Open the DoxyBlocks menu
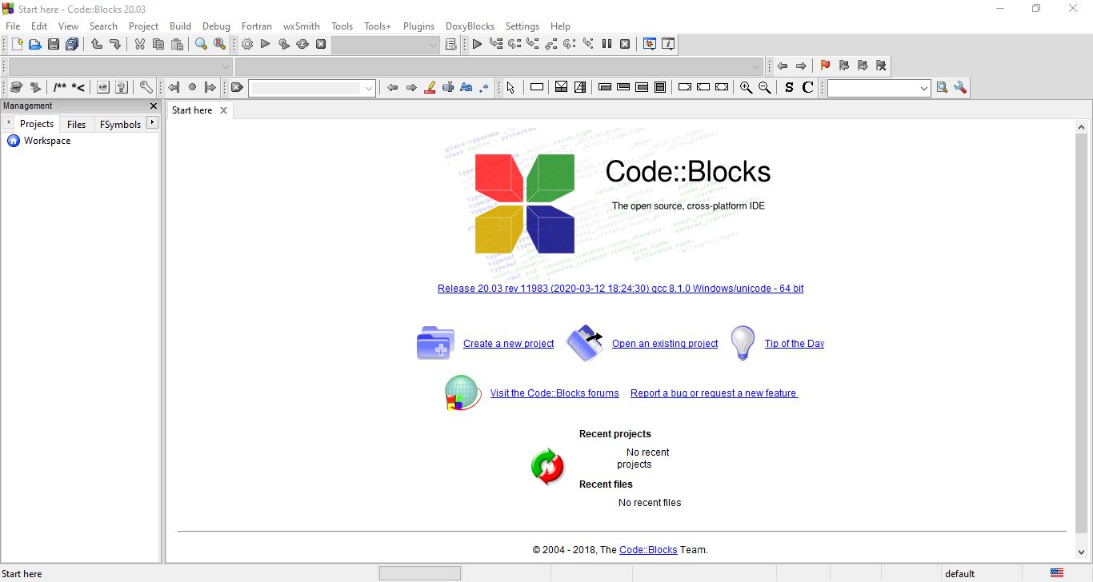Image resolution: width=1093 pixels, height=582 pixels. [x=470, y=26]
